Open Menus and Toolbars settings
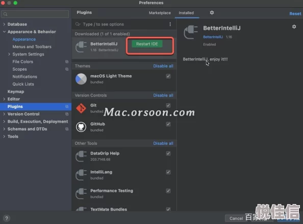This screenshot has width=303, height=224. coord(32,47)
